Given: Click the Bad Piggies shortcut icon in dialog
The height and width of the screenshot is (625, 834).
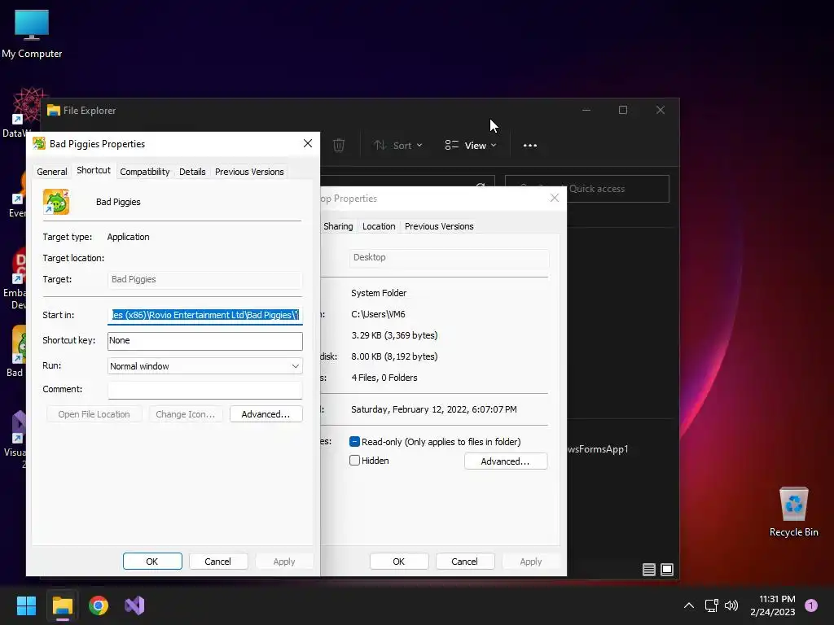Looking at the screenshot, I should (56, 202).
